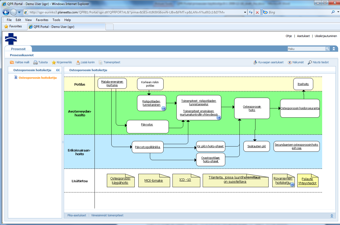
Task: Open the Sisätautien pkl box
Action: click(257, 146)
